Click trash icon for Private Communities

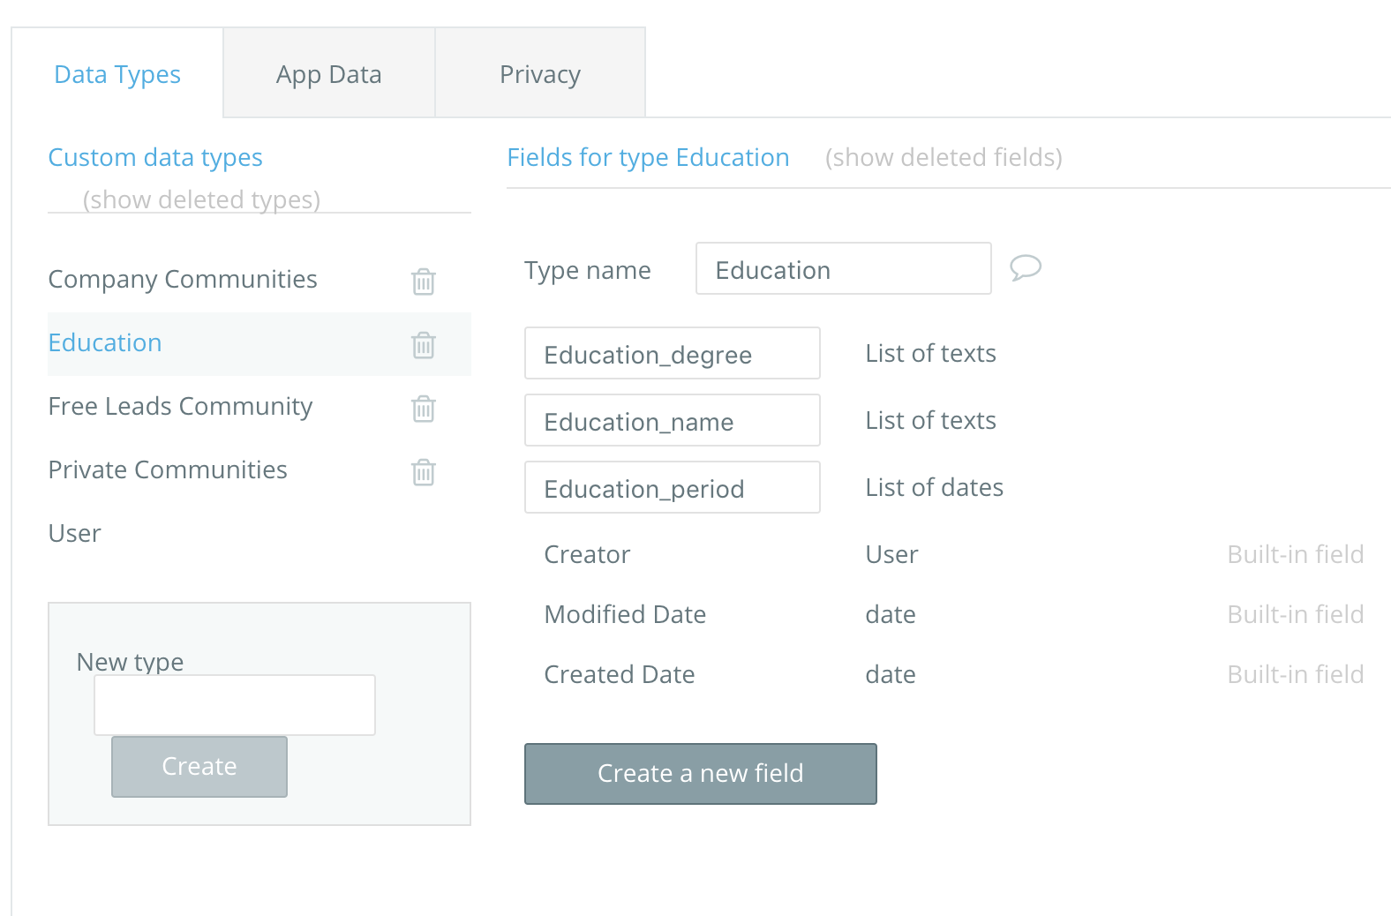pyautogui.click(x=424, y=472)
